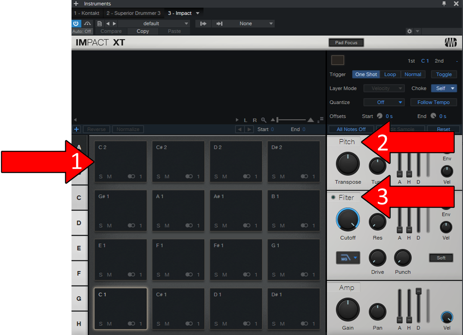Toggle the Auto: Off automation button
This screenshot has height=335, width=463.
pos(82,31)
